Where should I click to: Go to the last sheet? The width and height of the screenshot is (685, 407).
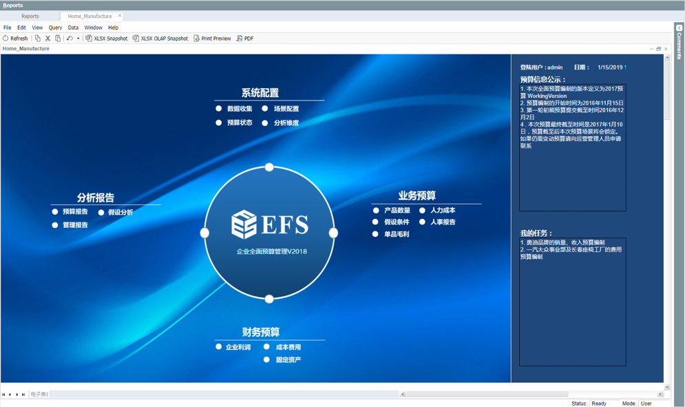tap(23, 395)
